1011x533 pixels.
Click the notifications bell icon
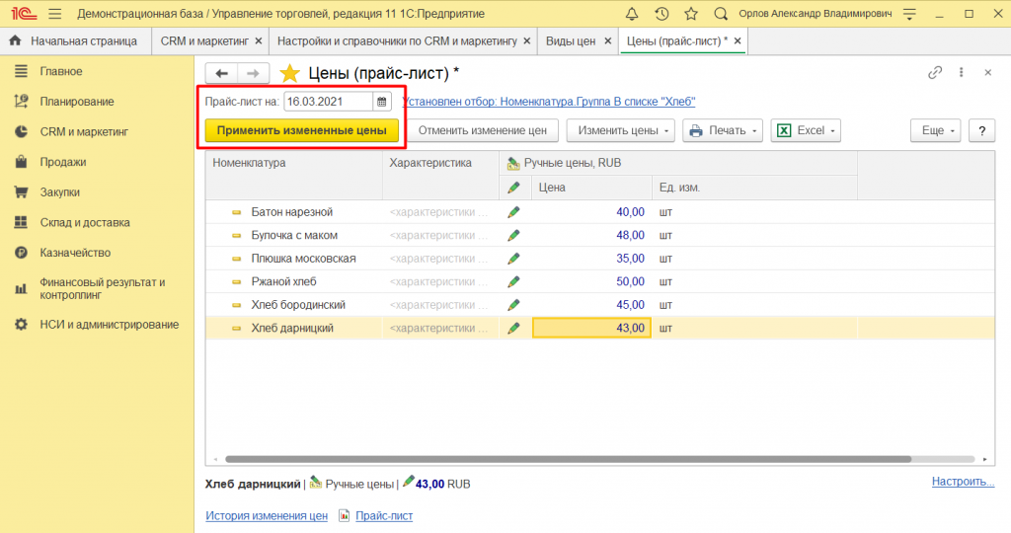pyautogui.click(x=632, y=14)
